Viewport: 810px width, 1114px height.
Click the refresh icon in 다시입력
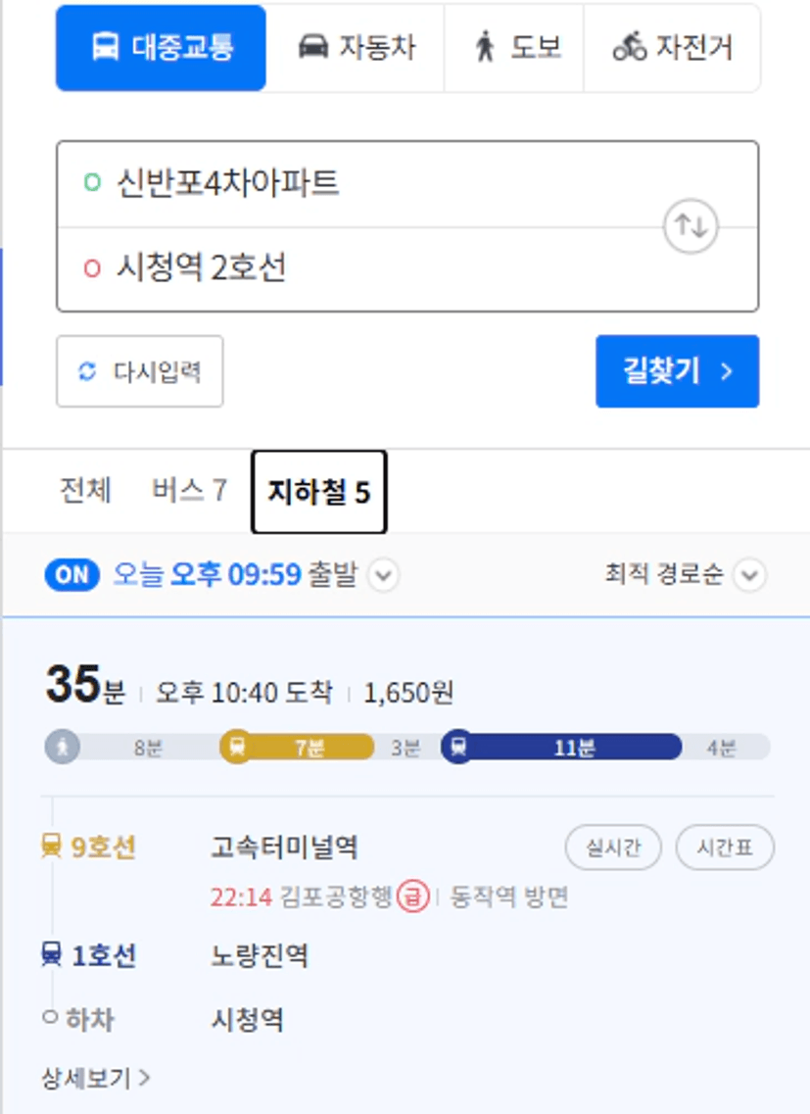point(87,371)
